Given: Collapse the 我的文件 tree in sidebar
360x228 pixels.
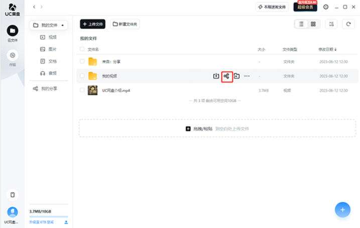Looking at the screenshot, I should [63, 25].
